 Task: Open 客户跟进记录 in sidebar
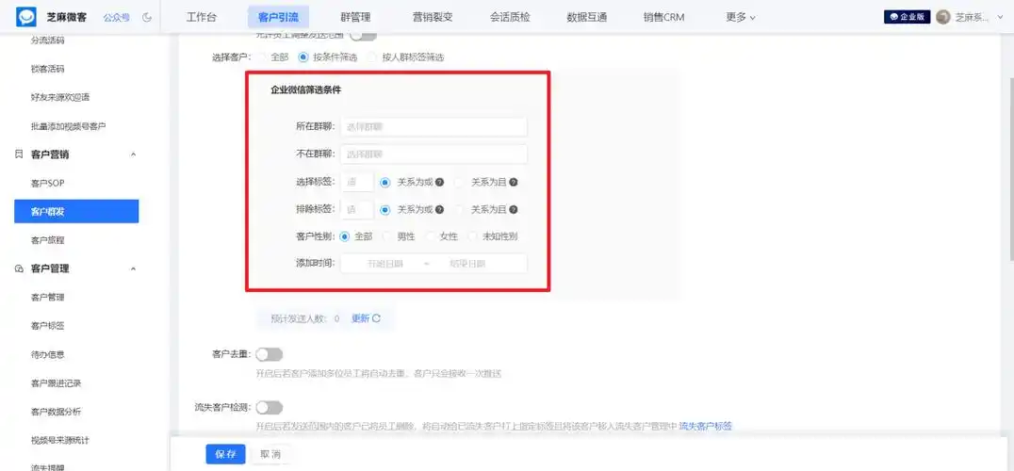[57, 383]
